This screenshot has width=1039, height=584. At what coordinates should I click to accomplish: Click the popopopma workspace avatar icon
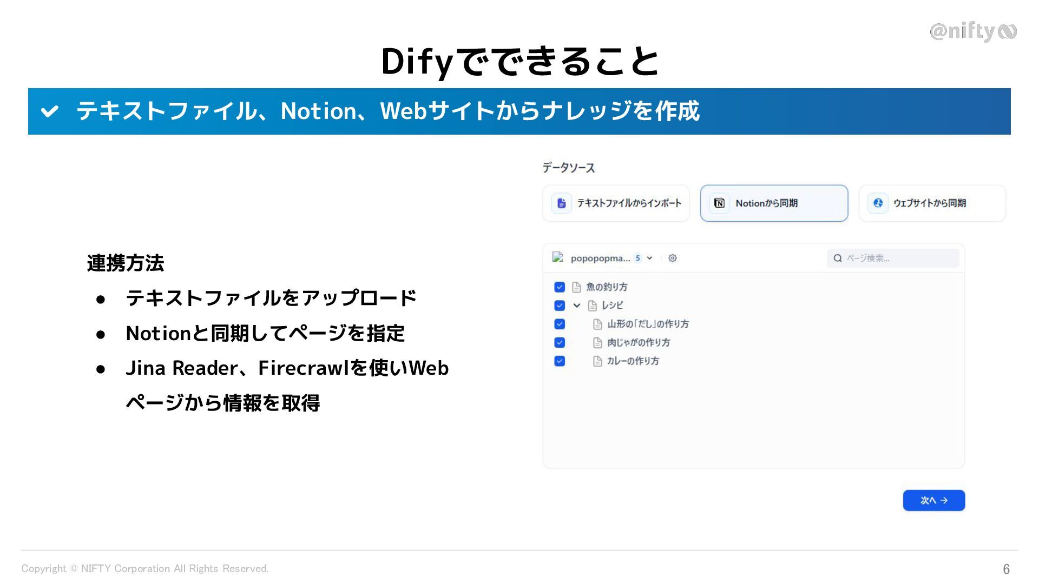(x=558, y=258)
